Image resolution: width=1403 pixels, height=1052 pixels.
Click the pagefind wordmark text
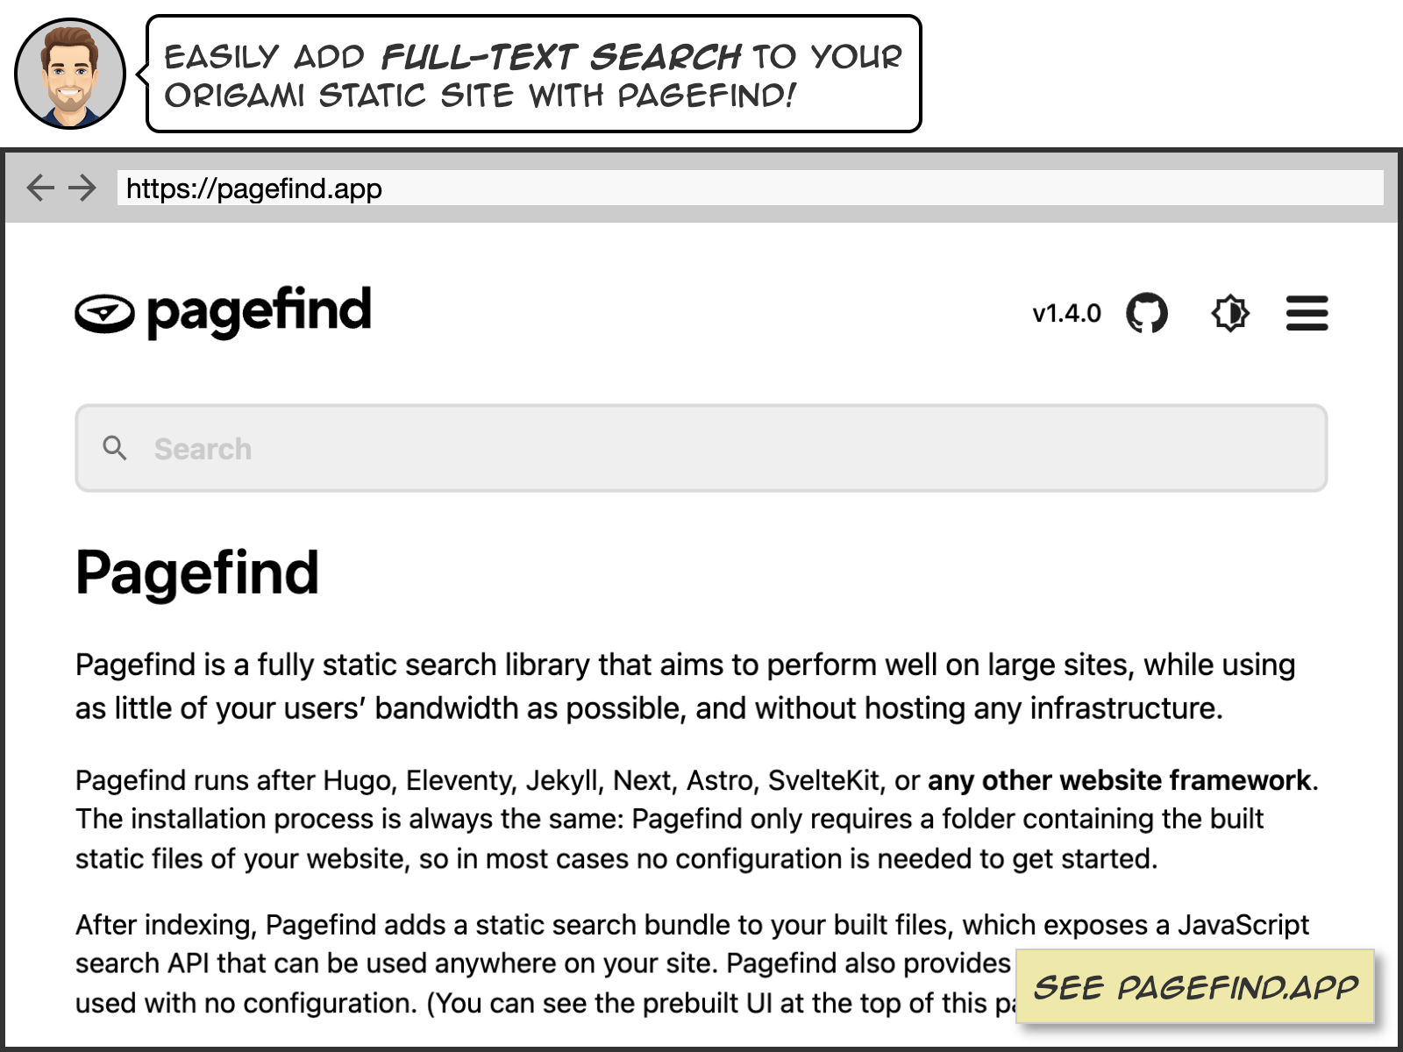[x=259, y=311]
